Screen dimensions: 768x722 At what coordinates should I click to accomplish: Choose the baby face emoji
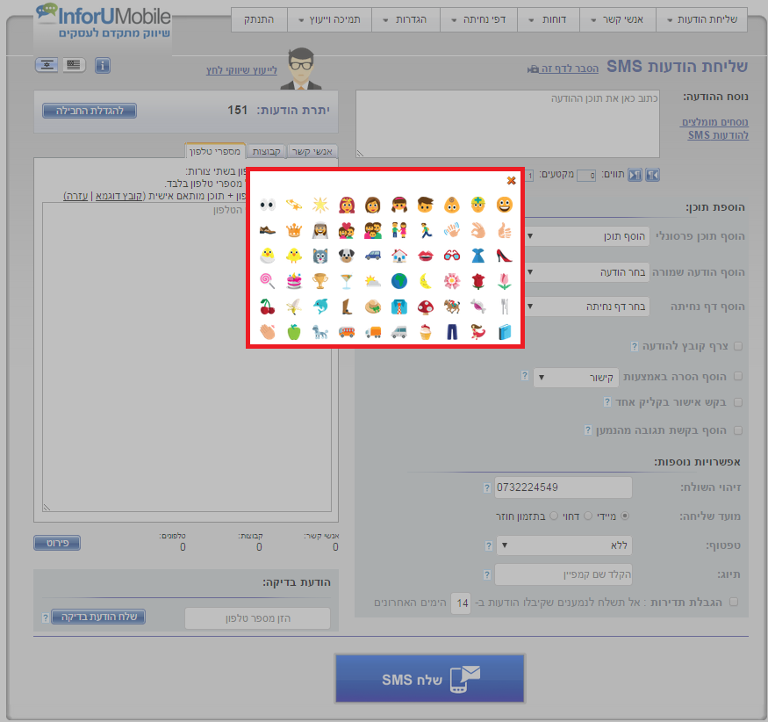(x=452, y=205)
